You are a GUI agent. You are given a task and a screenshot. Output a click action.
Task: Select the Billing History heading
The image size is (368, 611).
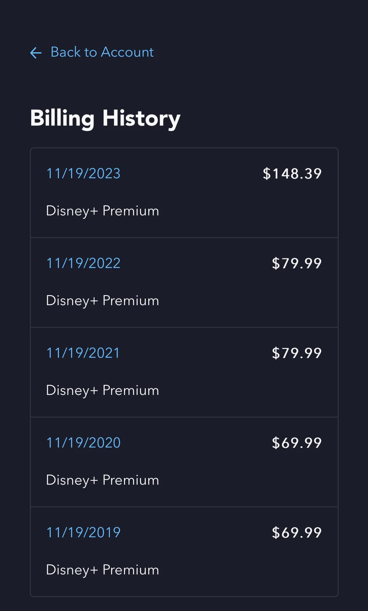[105, 118]
